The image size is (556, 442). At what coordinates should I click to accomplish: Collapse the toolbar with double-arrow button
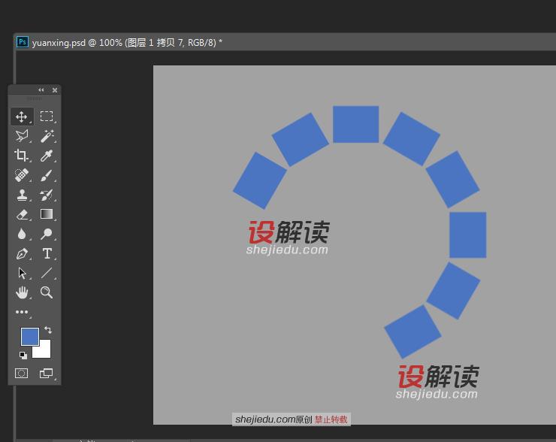click(x=41, y=90)
